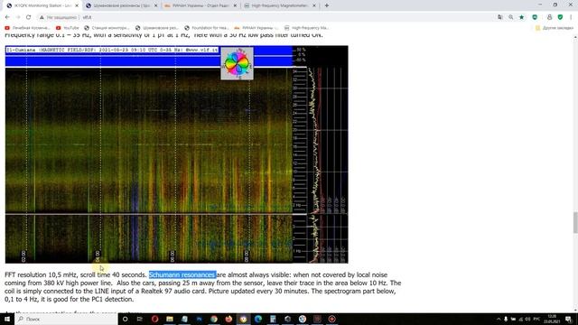Close the IK1QFK Monitoring Station tab
578x325 pixels.
(77, 5)
